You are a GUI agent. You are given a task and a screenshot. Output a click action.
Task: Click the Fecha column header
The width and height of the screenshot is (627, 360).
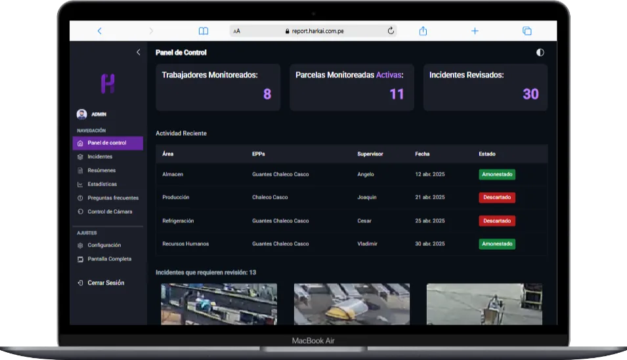click(422, 154)
